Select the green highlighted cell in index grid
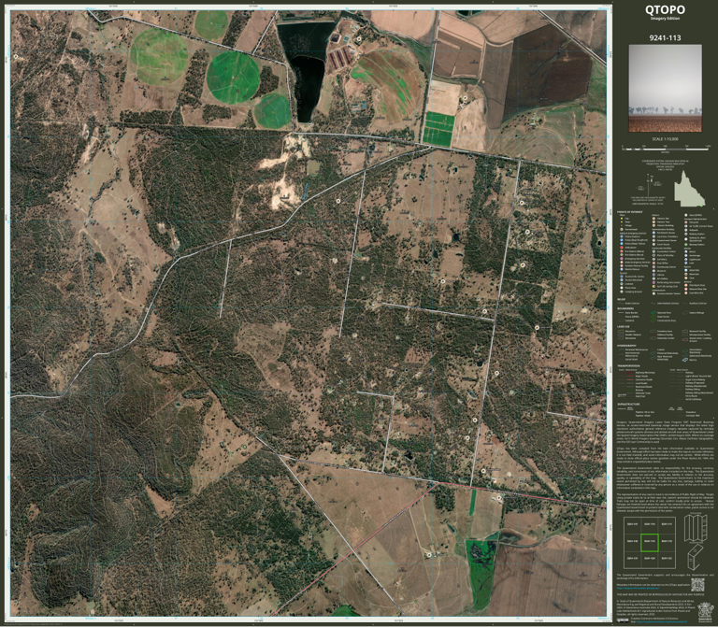 coord(650,542)
